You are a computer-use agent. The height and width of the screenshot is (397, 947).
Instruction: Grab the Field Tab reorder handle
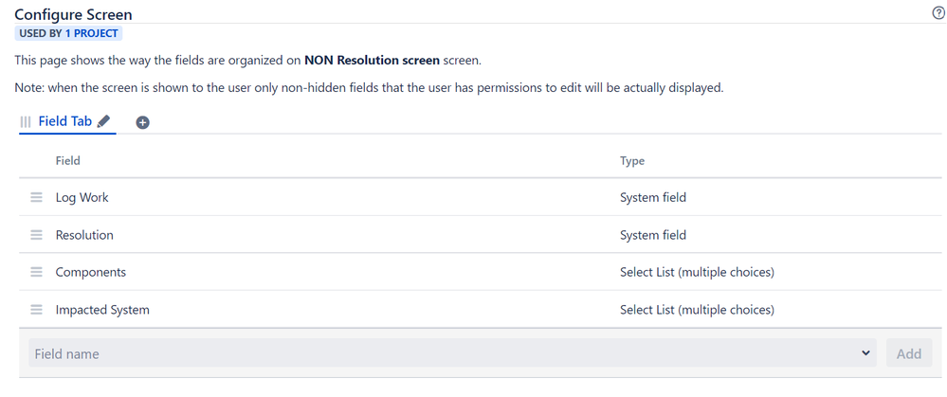[26, 122]
